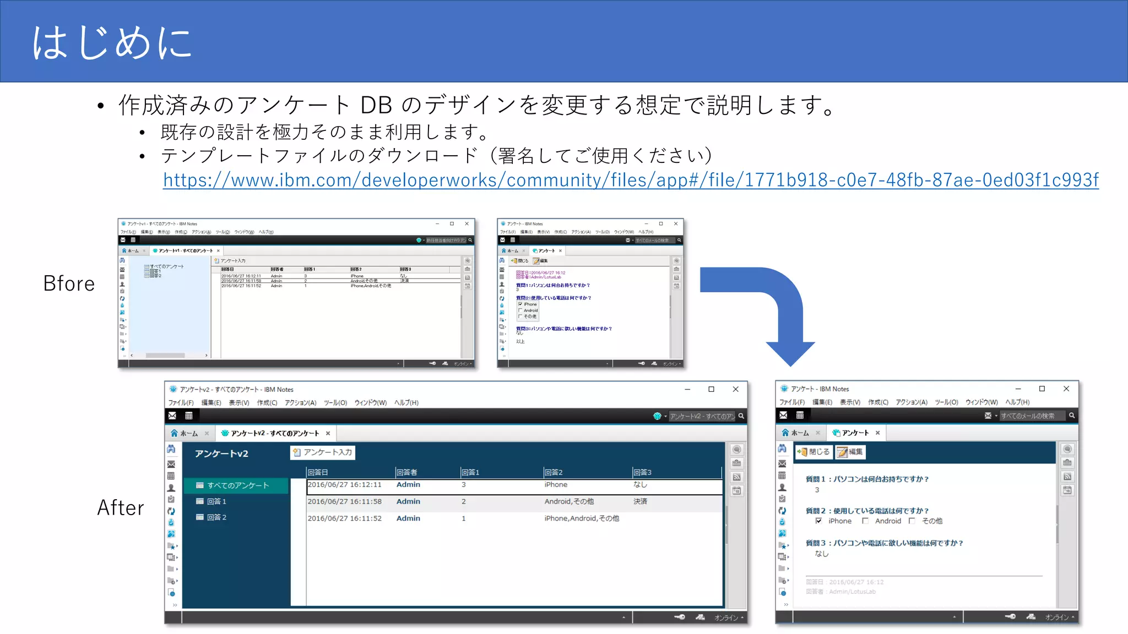Open ヘルプ(H) menu in After アンケート form window
1128x634 pixels.
point(1017,402)
